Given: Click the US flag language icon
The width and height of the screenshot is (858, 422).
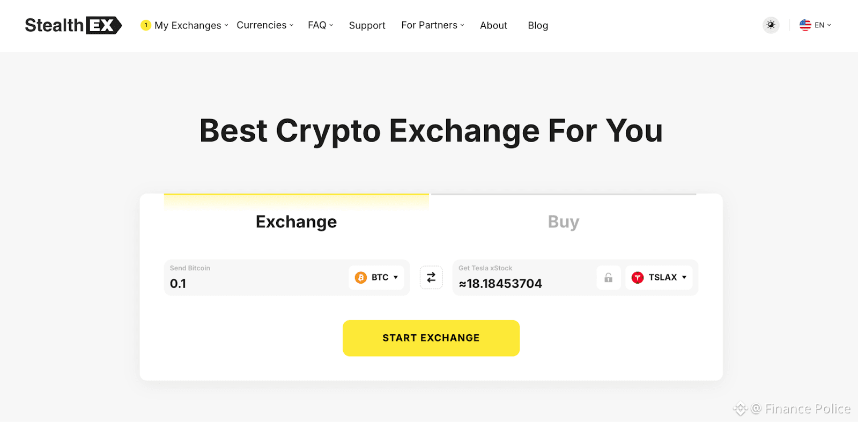Looking at the screenshot, I should coord(805,25).
